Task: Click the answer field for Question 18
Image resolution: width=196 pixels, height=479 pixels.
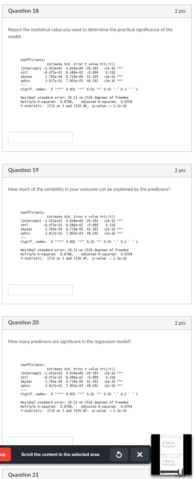Action: [x=40, y=137]
